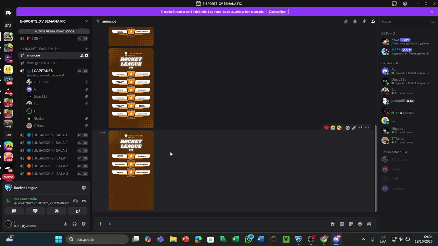Click plus next to ROCKET LEAGUE 1V1 category
Viewport: 438px width, 246px height.
coord(86,49)
